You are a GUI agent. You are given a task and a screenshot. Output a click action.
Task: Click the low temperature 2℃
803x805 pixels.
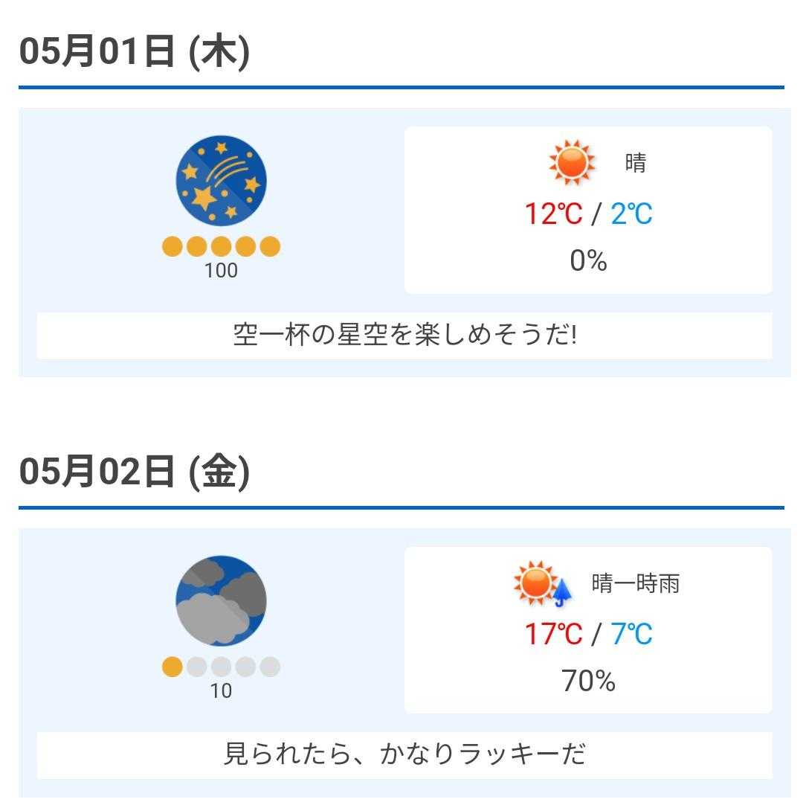tap(631, 214)
